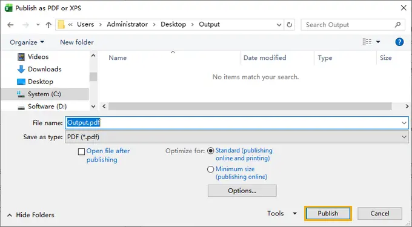Click the Forward navigation arrow
This screenshot has width=412, height=227.
coord(25,25)
